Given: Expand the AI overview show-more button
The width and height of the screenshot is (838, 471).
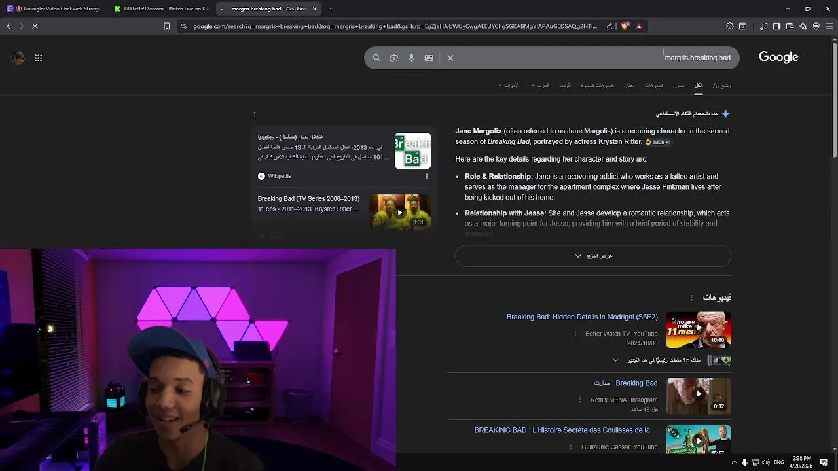Looking at the screenshot, I should point(593,256).
